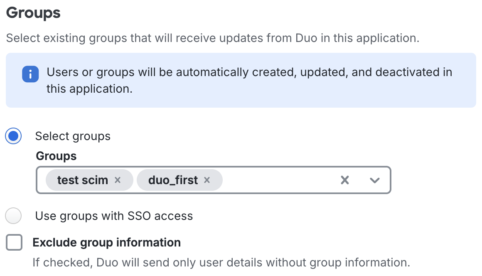Screen dimensions: 482x276
Task: Click the "Groups" page heading
Action: click(x=33, y=13)
